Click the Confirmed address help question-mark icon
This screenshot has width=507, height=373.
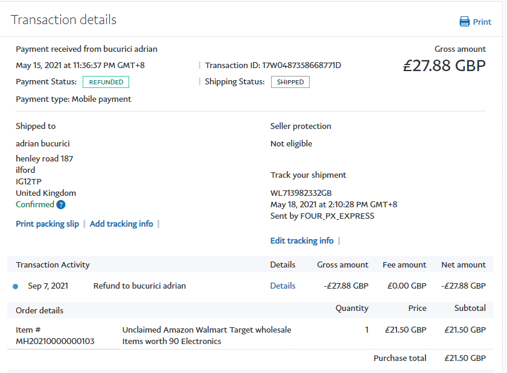(x=61, y=205)
